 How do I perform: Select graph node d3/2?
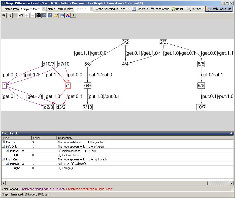(x=61, y=107)
